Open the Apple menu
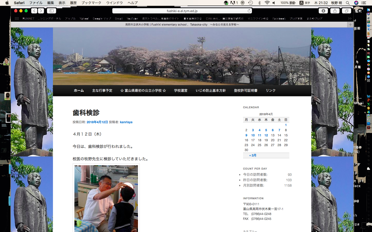The width and height of the screenshot is (372, 232). click(x=7, y=3)
